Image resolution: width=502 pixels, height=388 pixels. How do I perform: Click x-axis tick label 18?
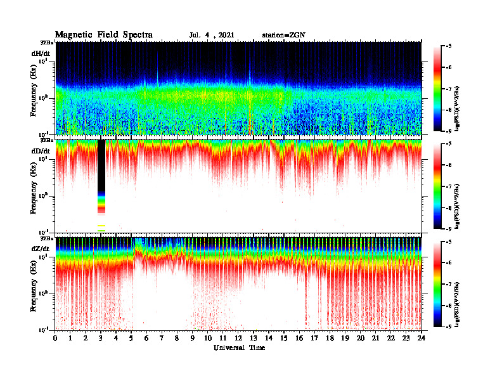tap(330, 339)
